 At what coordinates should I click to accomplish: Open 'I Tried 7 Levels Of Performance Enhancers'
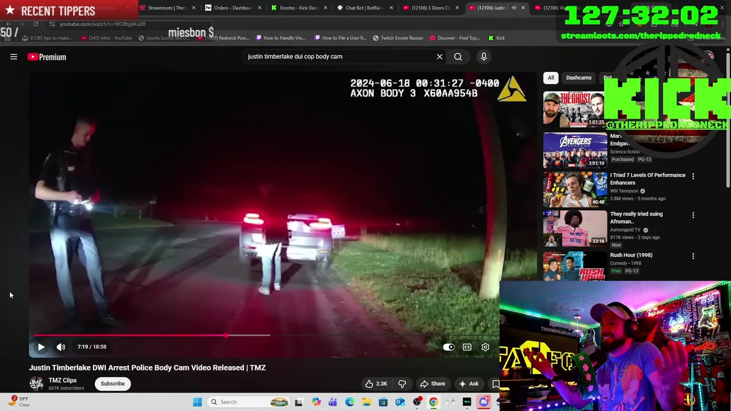(x=648, y=179)
